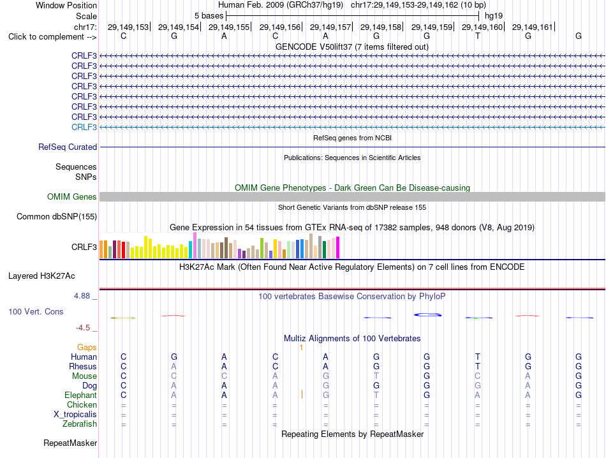Click the orange gap marker '1' in Gaps row
The image size is (606, 458).
pos(302,348)
